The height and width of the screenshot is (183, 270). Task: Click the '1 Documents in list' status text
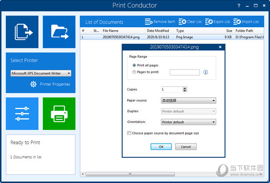tap(26, 157)
